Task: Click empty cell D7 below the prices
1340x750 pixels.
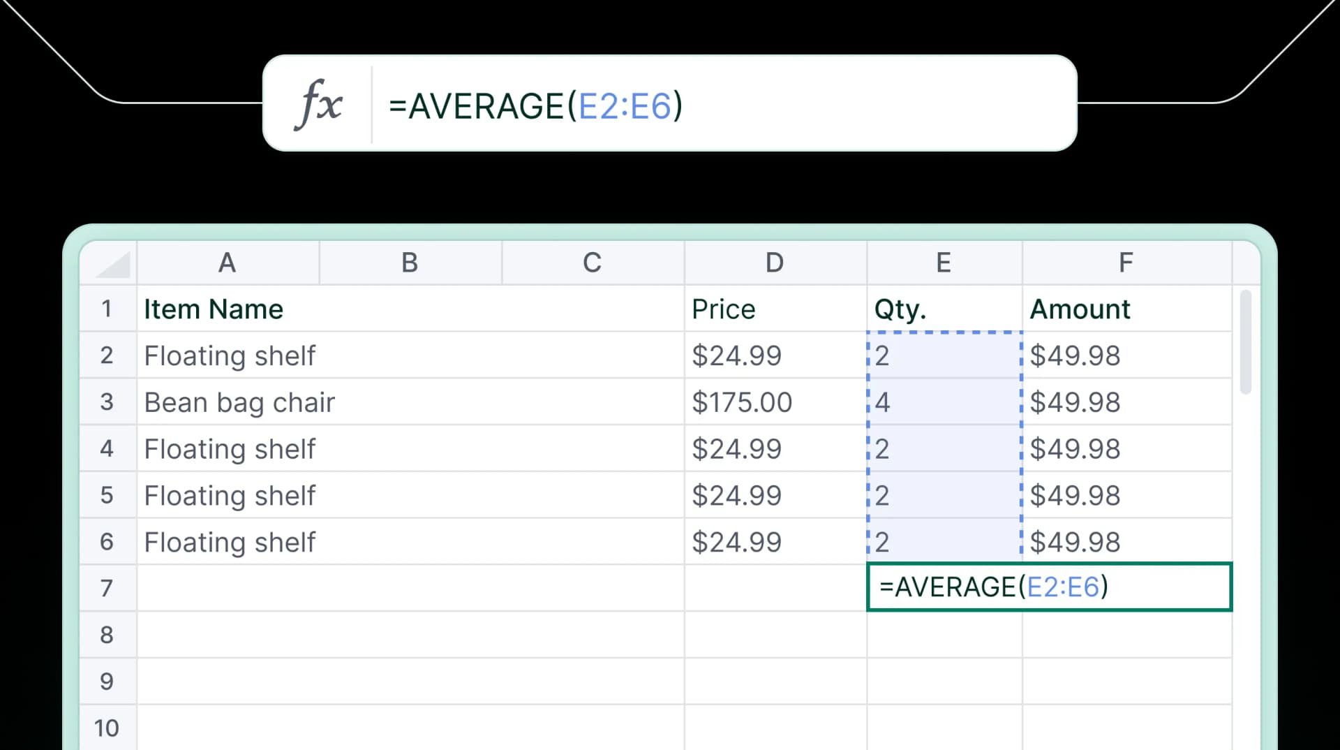Action: (x=775, y=588)
